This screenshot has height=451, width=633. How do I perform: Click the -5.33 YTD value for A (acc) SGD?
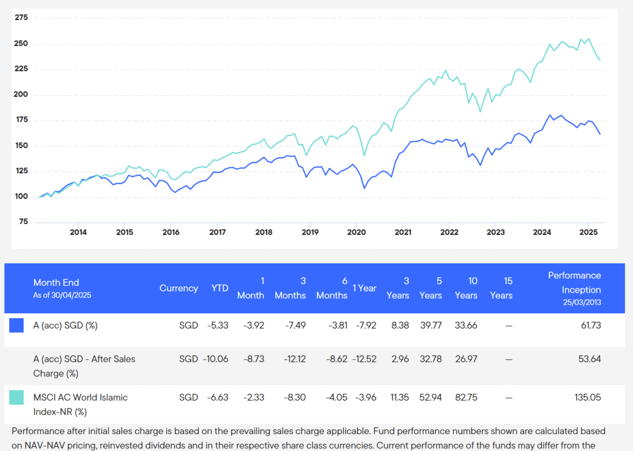click(x=219, y=325)
